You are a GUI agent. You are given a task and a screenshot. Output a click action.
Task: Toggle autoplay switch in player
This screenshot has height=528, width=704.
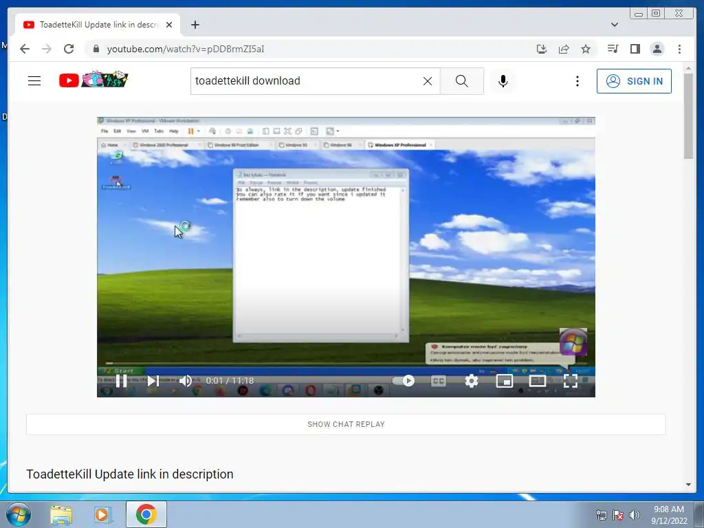404,381
